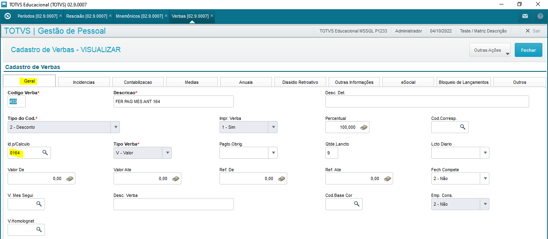Select the Geral tab

coord(29,81)
